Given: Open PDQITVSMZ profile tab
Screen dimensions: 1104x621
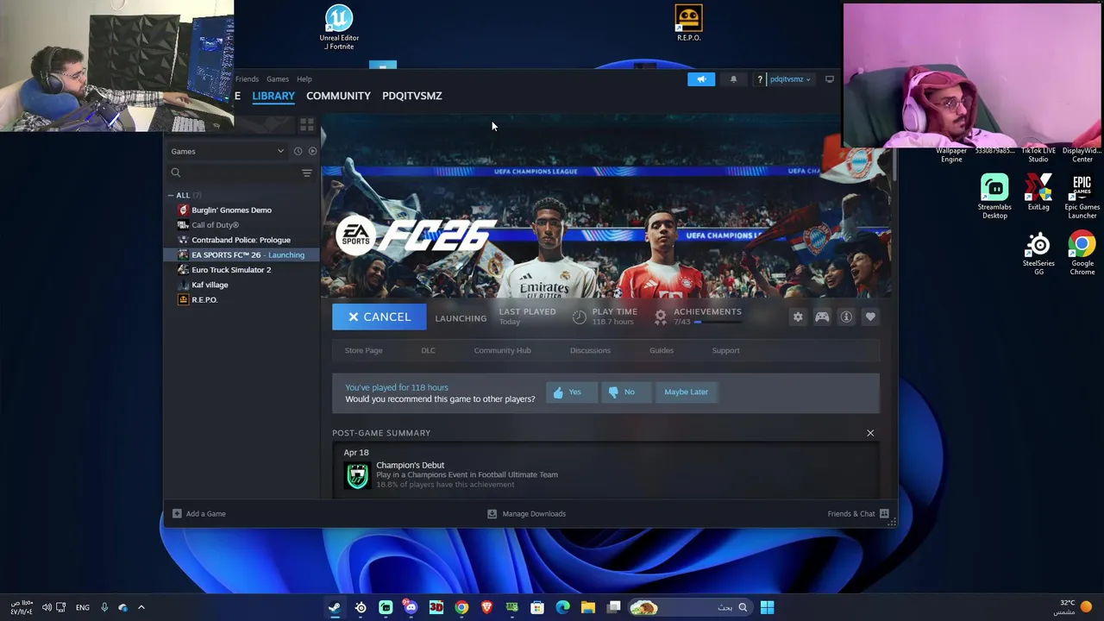Looking at the screenshot, I should (x=411, y=96).
